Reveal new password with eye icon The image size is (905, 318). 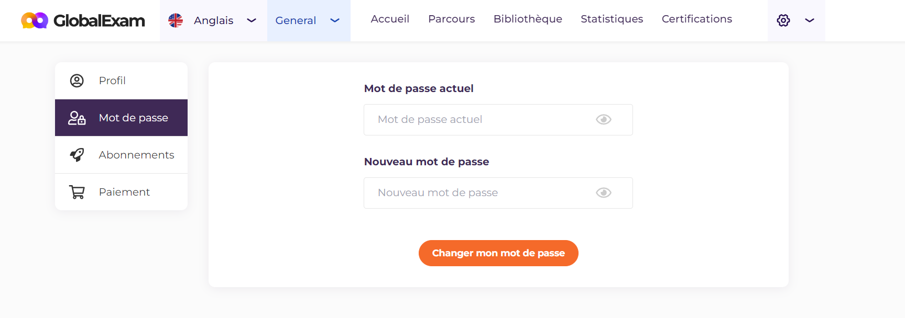(604, 193)
